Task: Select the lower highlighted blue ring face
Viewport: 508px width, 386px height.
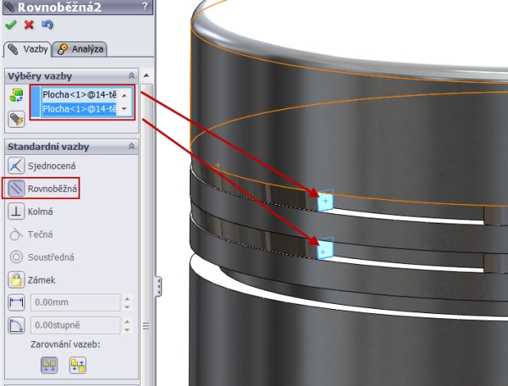Action: tap(325, 248)
